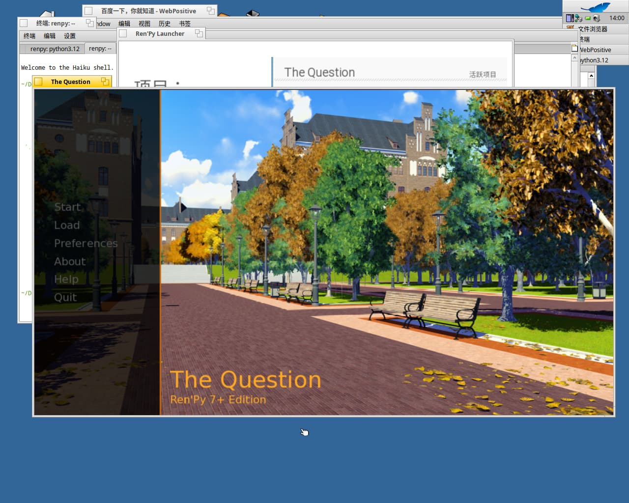This screenshot has width=629, height=503.
Task: Zoom The Question window via title tab button
Action: pos(105,82)
